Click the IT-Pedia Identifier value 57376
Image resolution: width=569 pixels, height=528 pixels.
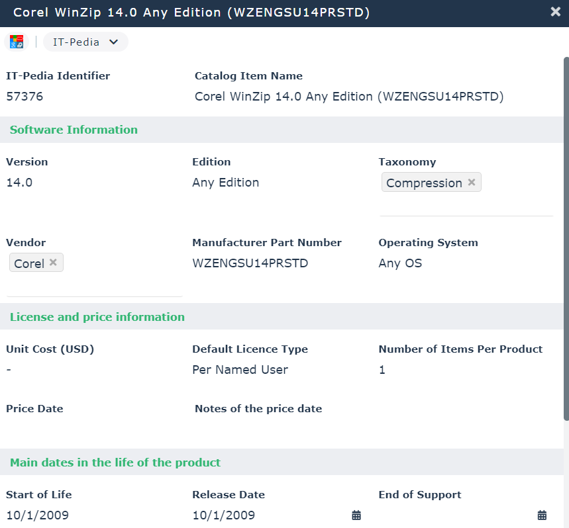[x=25, y=97]
